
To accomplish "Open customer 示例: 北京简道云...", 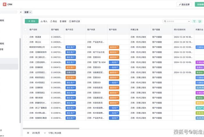I will click(38, 72).
